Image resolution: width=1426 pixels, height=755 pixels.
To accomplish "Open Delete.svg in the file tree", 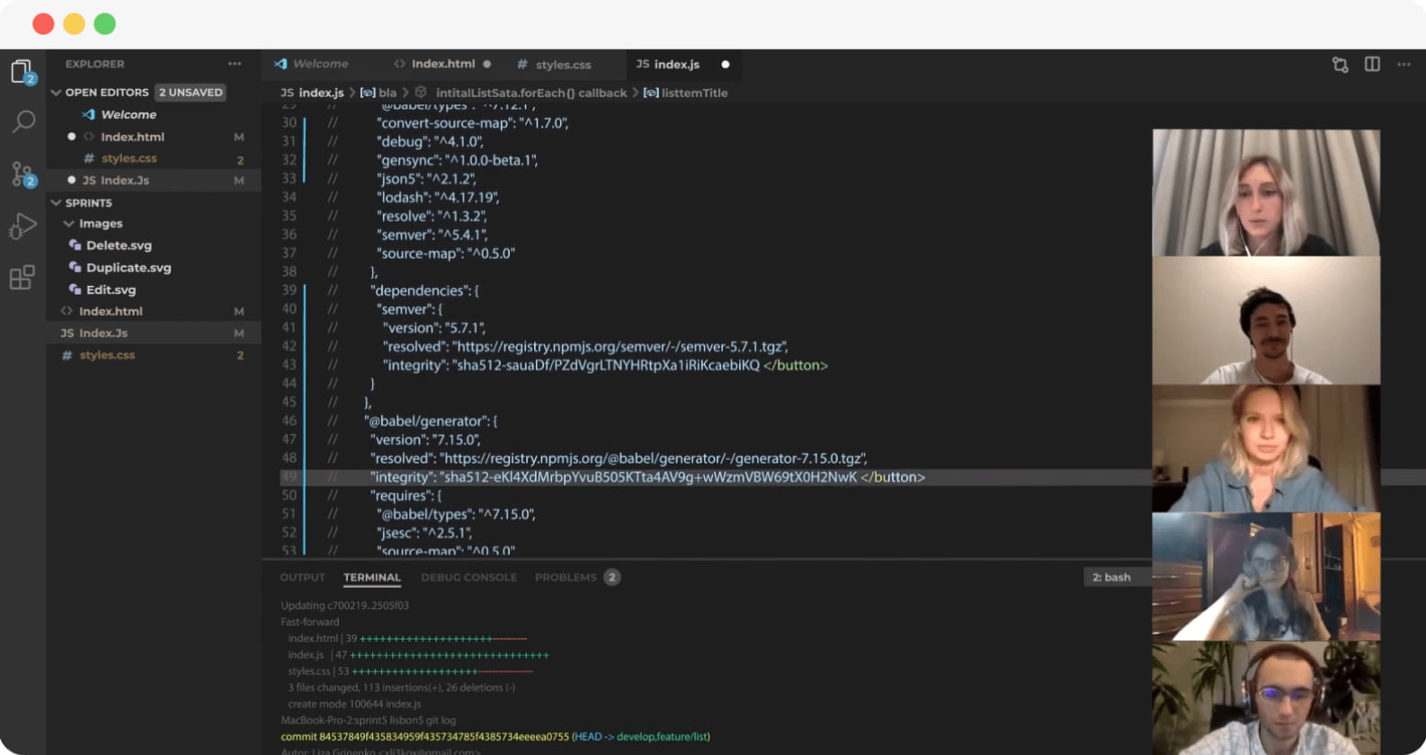I will 119,245.
